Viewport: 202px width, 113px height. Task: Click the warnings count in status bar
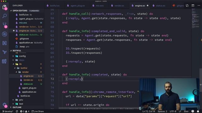[27, 111]
